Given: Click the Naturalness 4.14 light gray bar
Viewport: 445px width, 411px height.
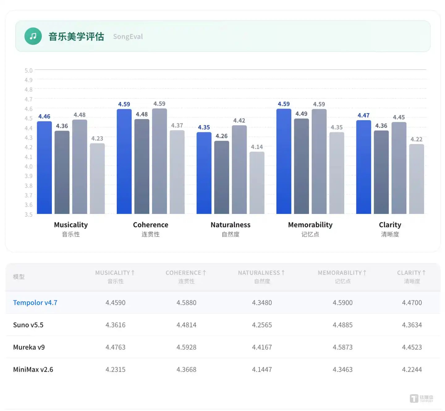Looking at the screenshot, I should (257, 183).
